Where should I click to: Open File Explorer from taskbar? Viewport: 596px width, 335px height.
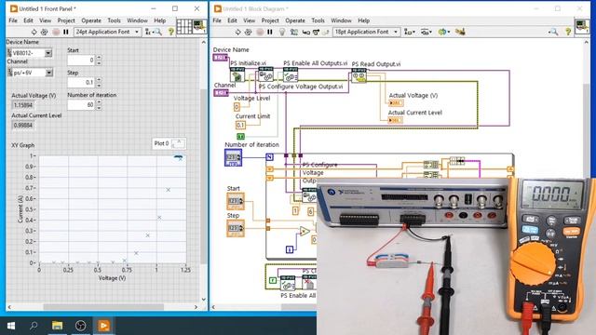click(x=58, y=326)
